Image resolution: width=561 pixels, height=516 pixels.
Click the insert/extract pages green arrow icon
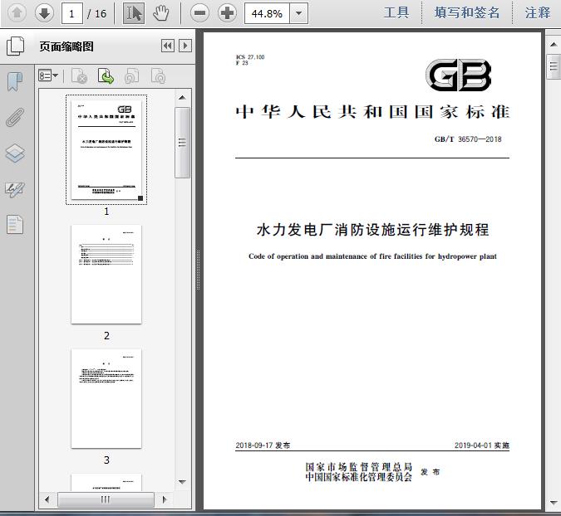pyautogui.click(x=106, y=76)
